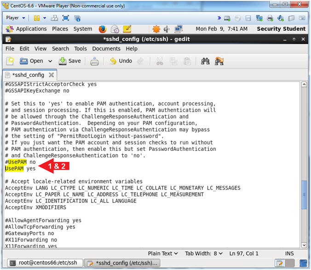Open the Plain Text language dropdown

pos(163,253)
